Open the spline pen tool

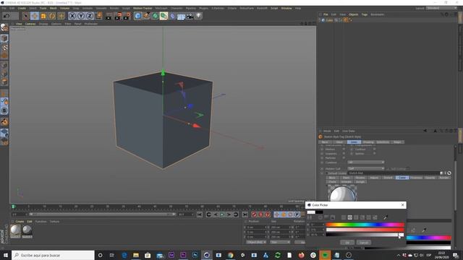[x=146, y=16]
